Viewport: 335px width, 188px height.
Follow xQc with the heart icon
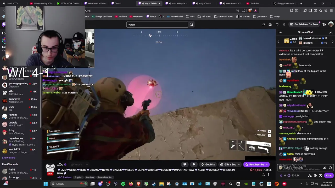click(185, 164)
